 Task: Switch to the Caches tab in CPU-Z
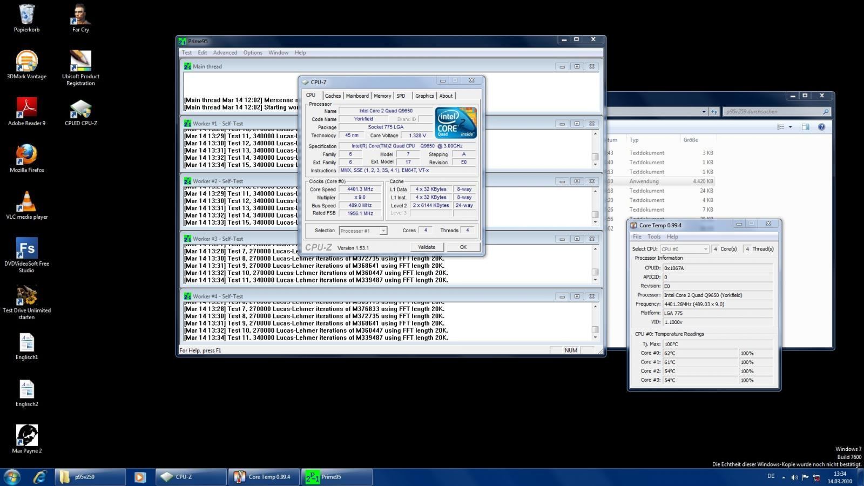pos(333,96)
